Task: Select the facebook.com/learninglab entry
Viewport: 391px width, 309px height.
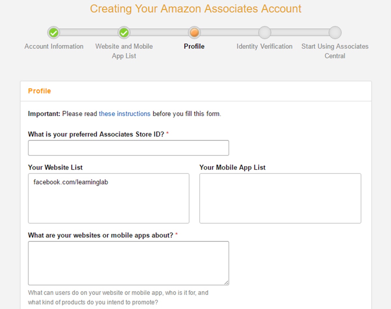Action: click(71, 182)
